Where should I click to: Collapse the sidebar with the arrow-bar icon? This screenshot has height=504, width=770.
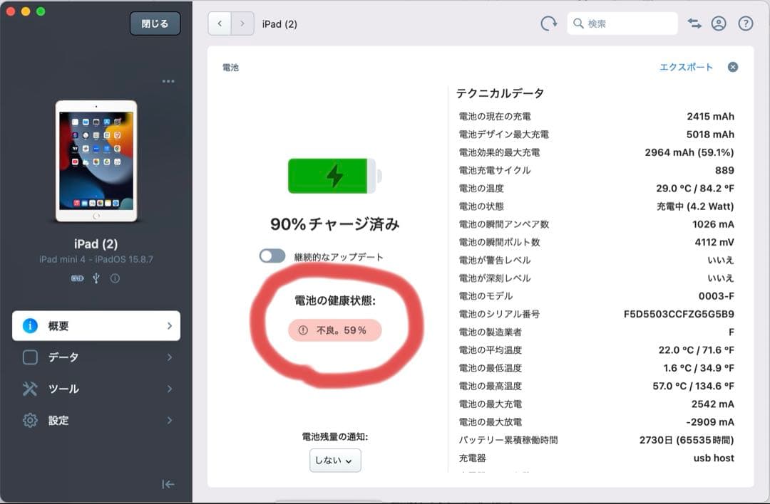tap(168, 484)
